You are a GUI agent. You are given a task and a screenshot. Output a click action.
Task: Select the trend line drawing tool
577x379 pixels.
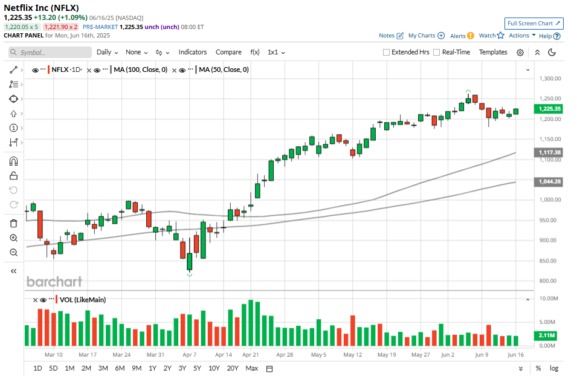pos(13,70)
